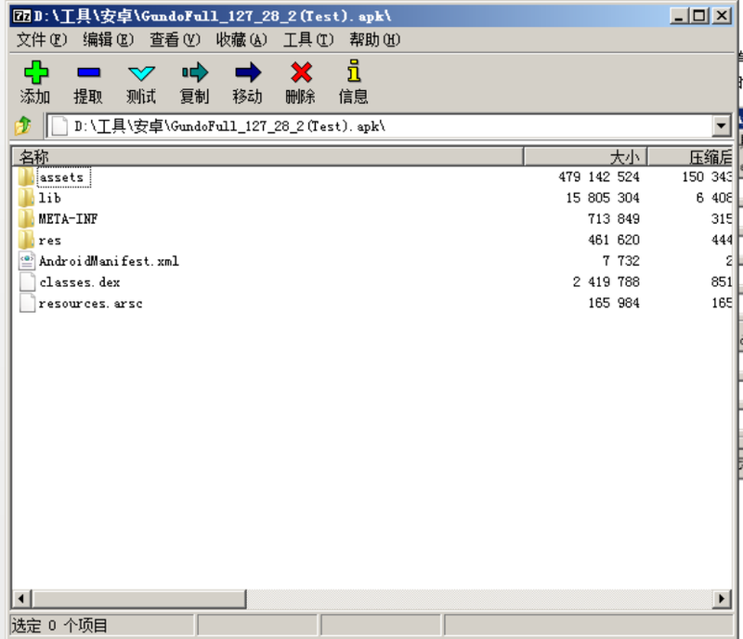
Task: Click size value 7 732
Action: (621, 261)
